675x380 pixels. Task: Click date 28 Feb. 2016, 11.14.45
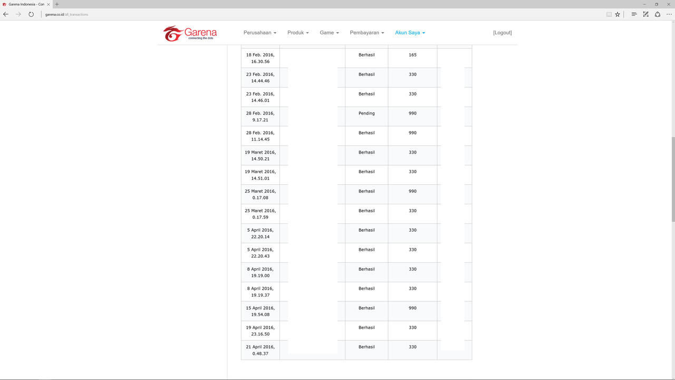pos(260,136)
